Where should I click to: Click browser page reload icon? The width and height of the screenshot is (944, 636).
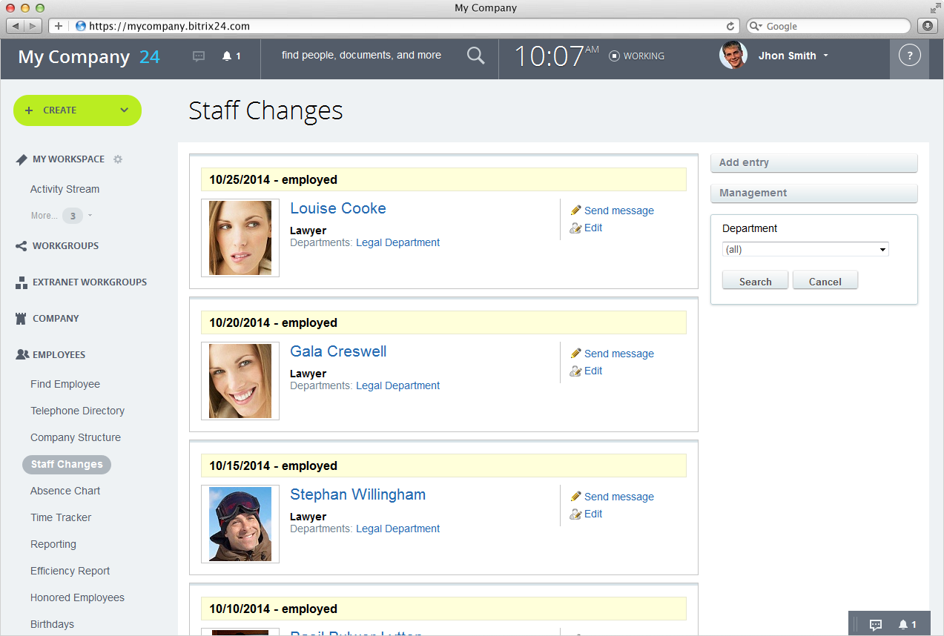(x=730, y=26)
